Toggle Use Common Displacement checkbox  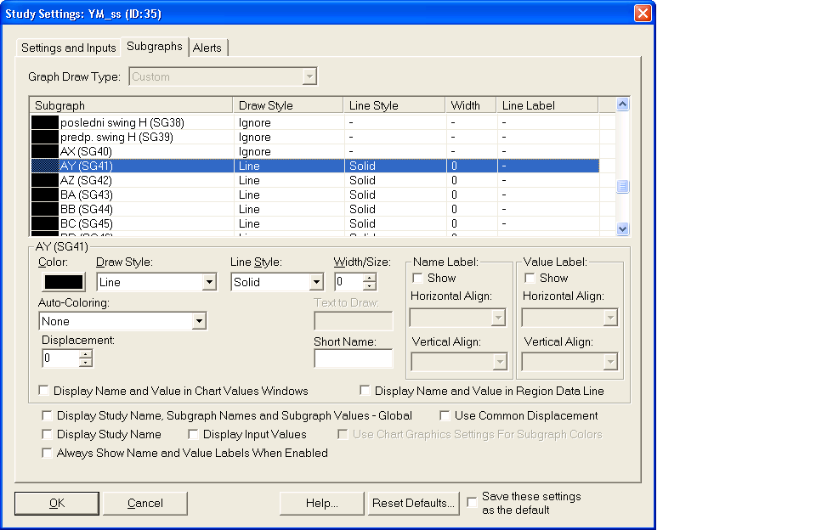click(445, 416)
